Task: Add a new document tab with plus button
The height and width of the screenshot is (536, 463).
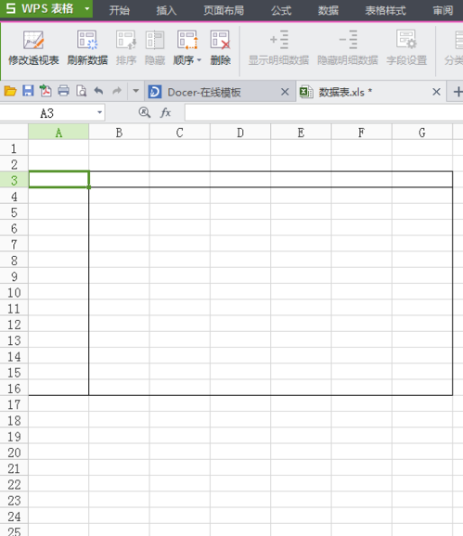Action: (457, 92)
